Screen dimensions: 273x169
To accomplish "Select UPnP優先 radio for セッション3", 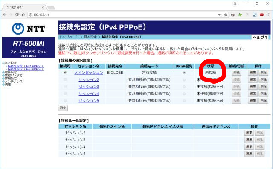I will [184, 87].
